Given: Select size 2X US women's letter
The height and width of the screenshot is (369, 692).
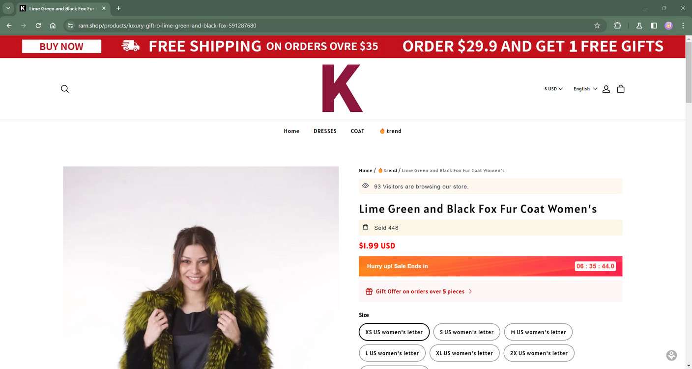Looking at the screenshot, I should pos(539,353).
